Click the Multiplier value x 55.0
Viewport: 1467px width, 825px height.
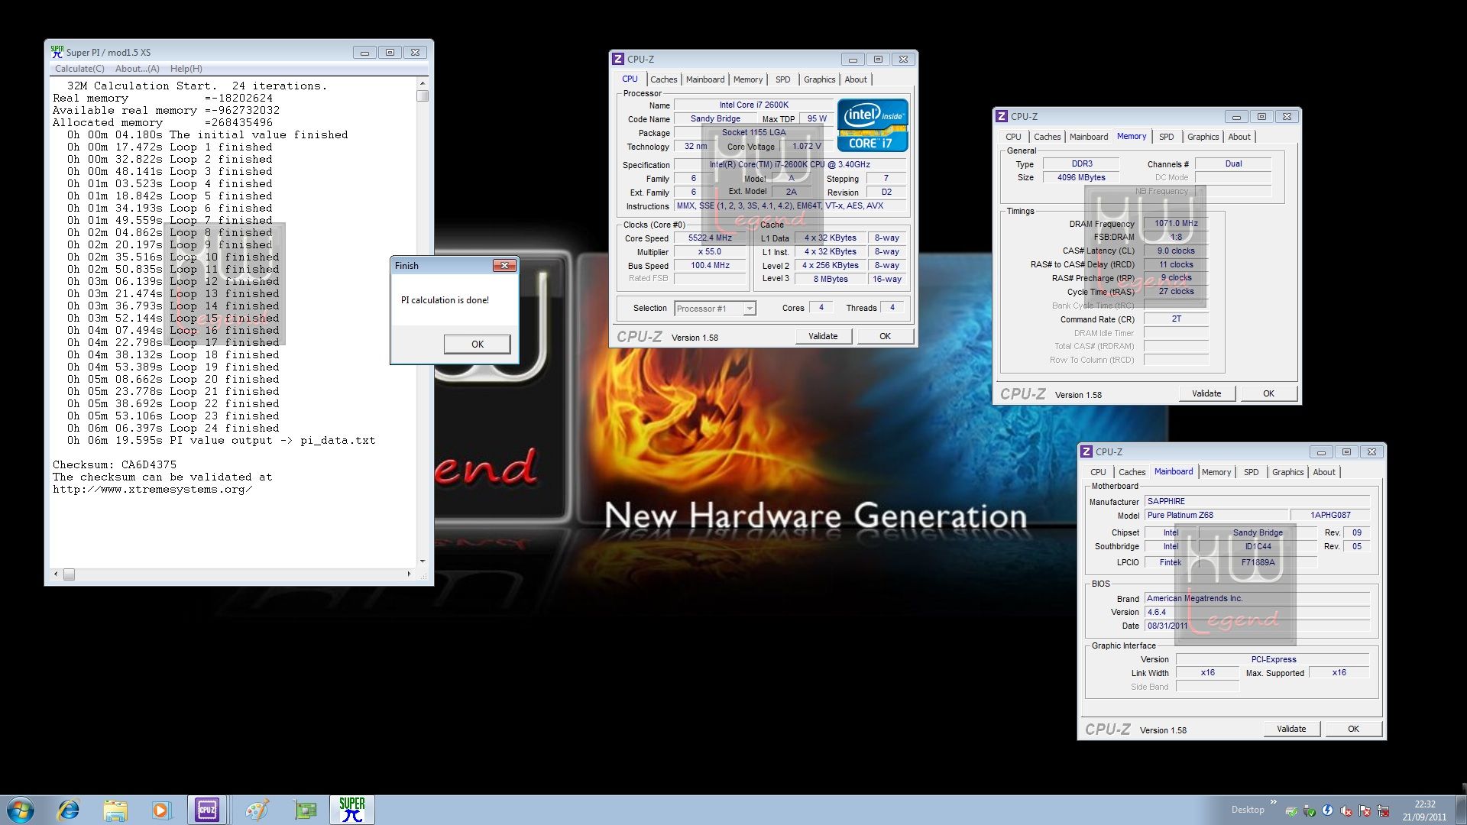(710, 252)
